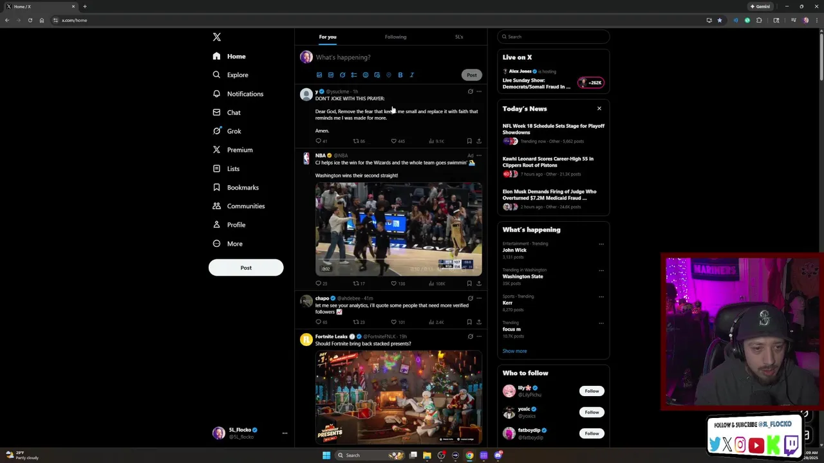Open the more menu on chapo post
The width and height of the screenshot is (824, 463).
(478, 298)
